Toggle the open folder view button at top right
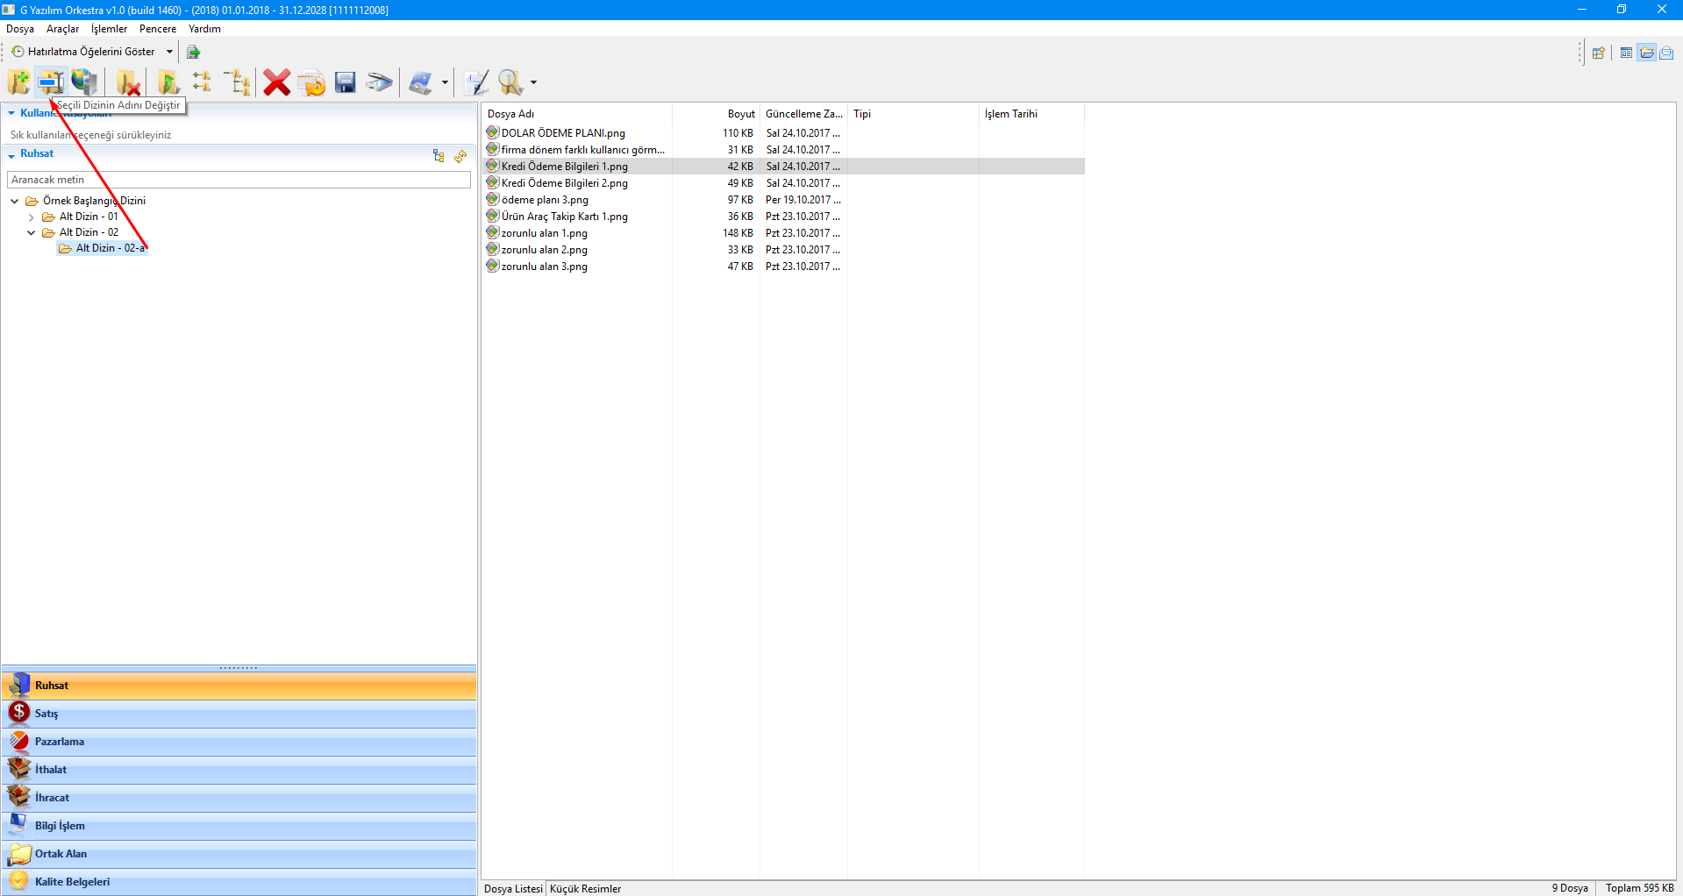Screen dimensions: 1683x896 (x=1646, y=53)
